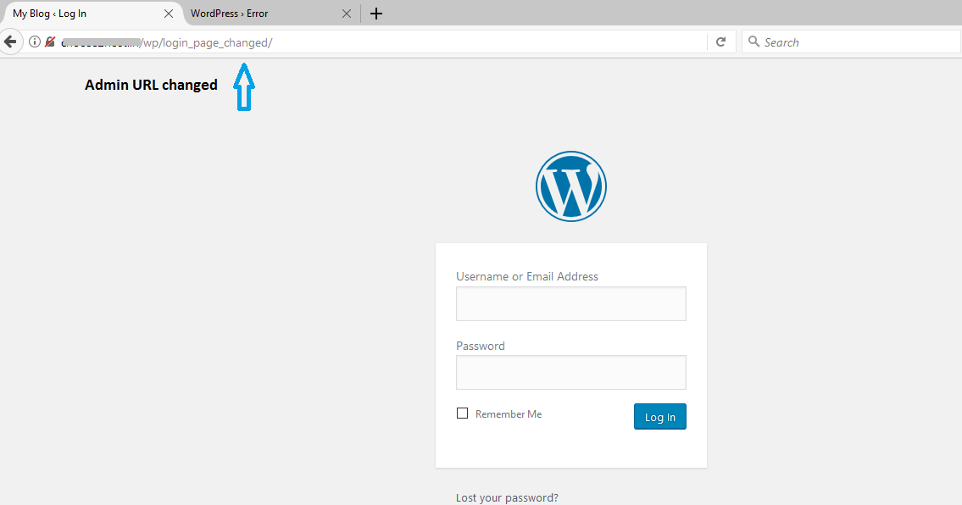Reload the page with the refresh icon

pyautogui.click(x=720, y=42)
